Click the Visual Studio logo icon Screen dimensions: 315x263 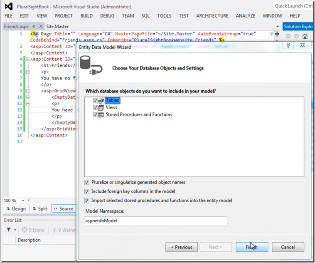9,7
